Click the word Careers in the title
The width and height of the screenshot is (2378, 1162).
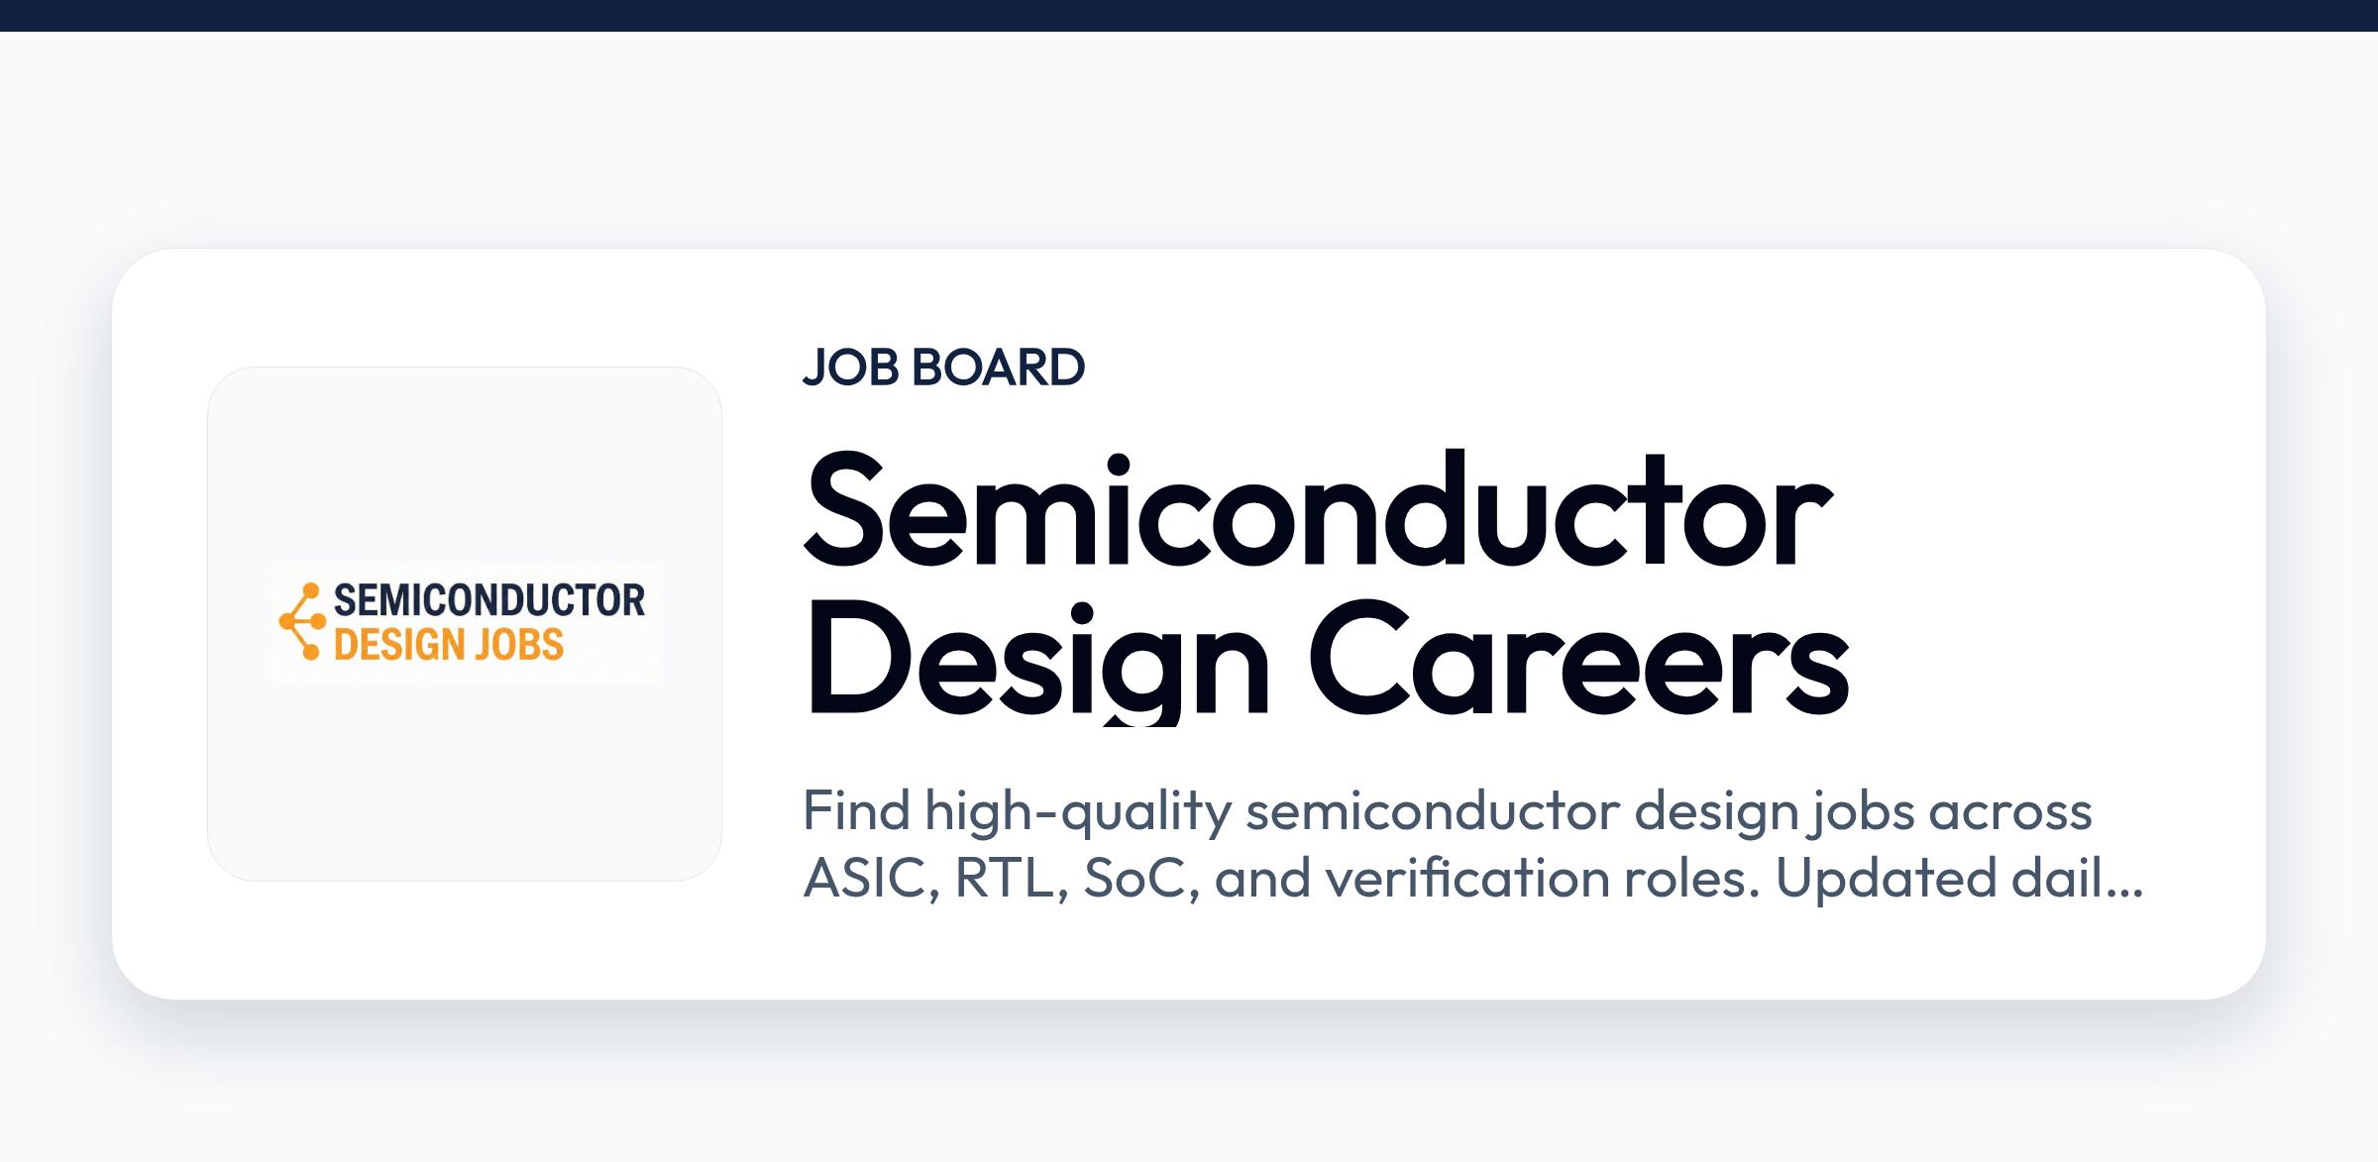[x=1579, y=657]
